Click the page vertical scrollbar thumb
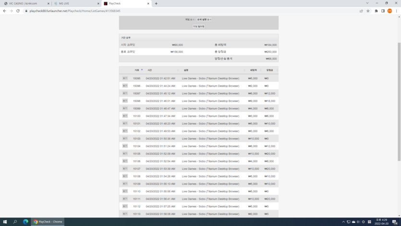The height and width of the screenshot is (226, 401). coord(399,101)
